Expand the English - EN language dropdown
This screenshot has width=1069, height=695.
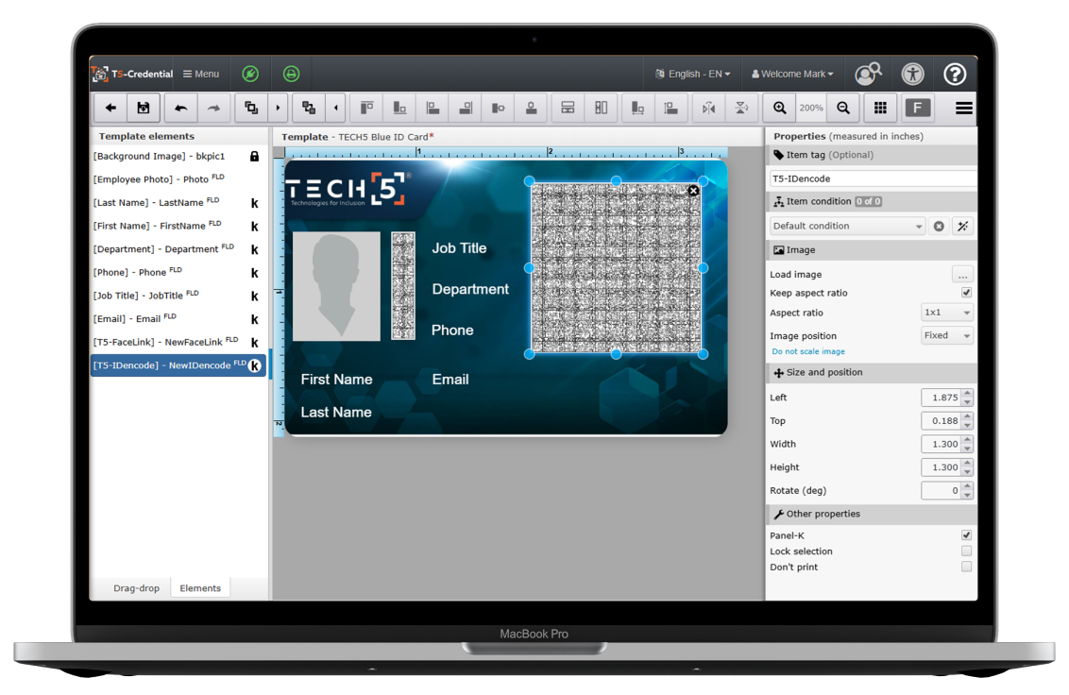pyautogui.click(x=693, y=74)
